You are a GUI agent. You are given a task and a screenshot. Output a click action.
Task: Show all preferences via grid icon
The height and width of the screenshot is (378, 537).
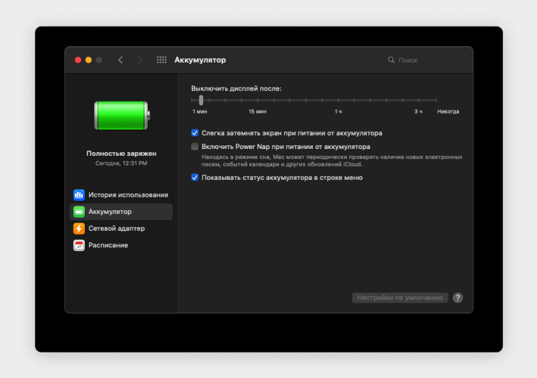(x=162, y=60)
